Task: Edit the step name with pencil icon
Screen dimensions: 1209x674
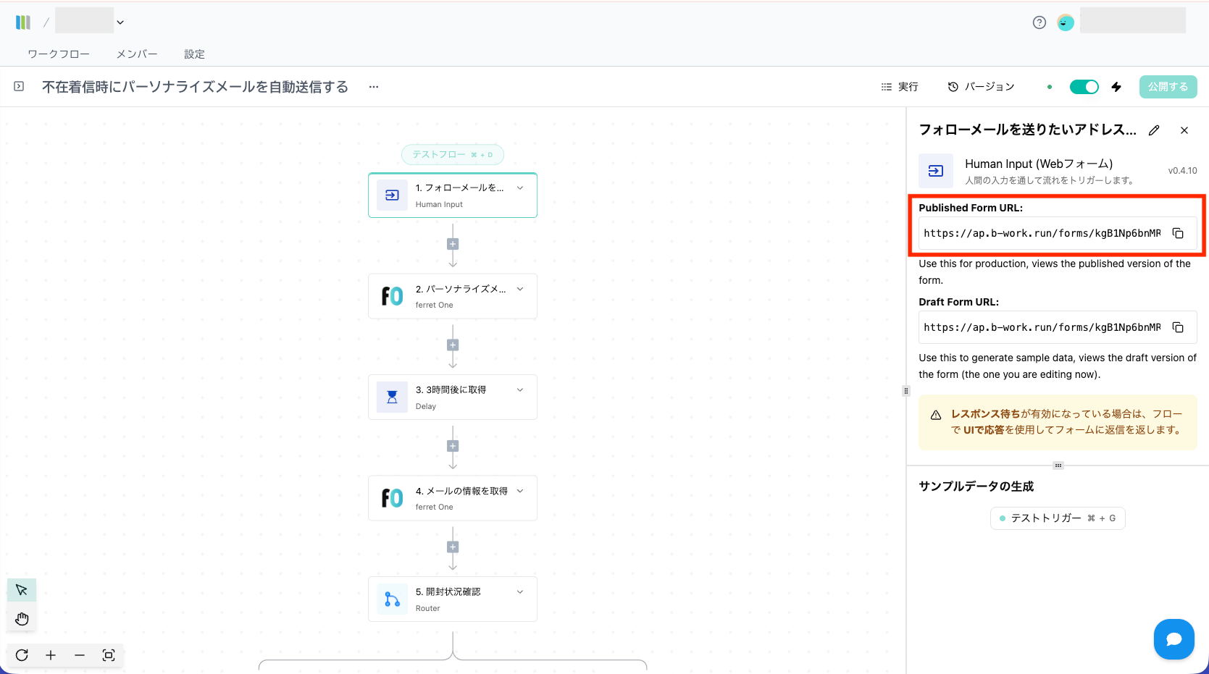Action: [x=1154, y=130]
